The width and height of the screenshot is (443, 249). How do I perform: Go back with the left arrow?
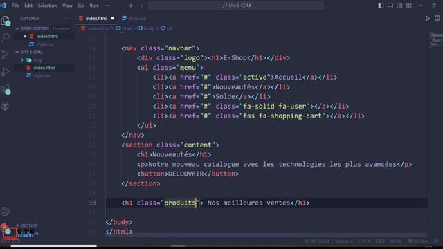point(132,6)
